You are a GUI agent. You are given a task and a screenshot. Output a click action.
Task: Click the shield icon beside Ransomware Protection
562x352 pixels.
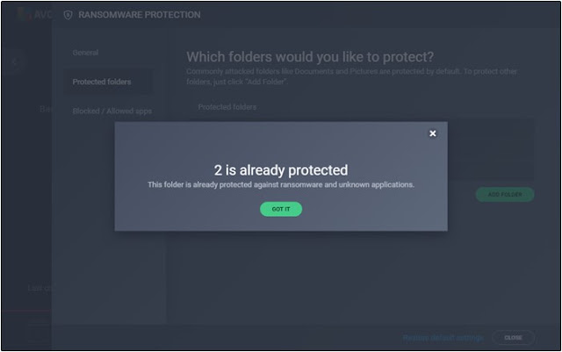[68, 15]
